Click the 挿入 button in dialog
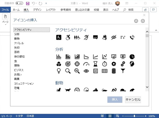This screenshot has width=159, height=118. [115, 99]
